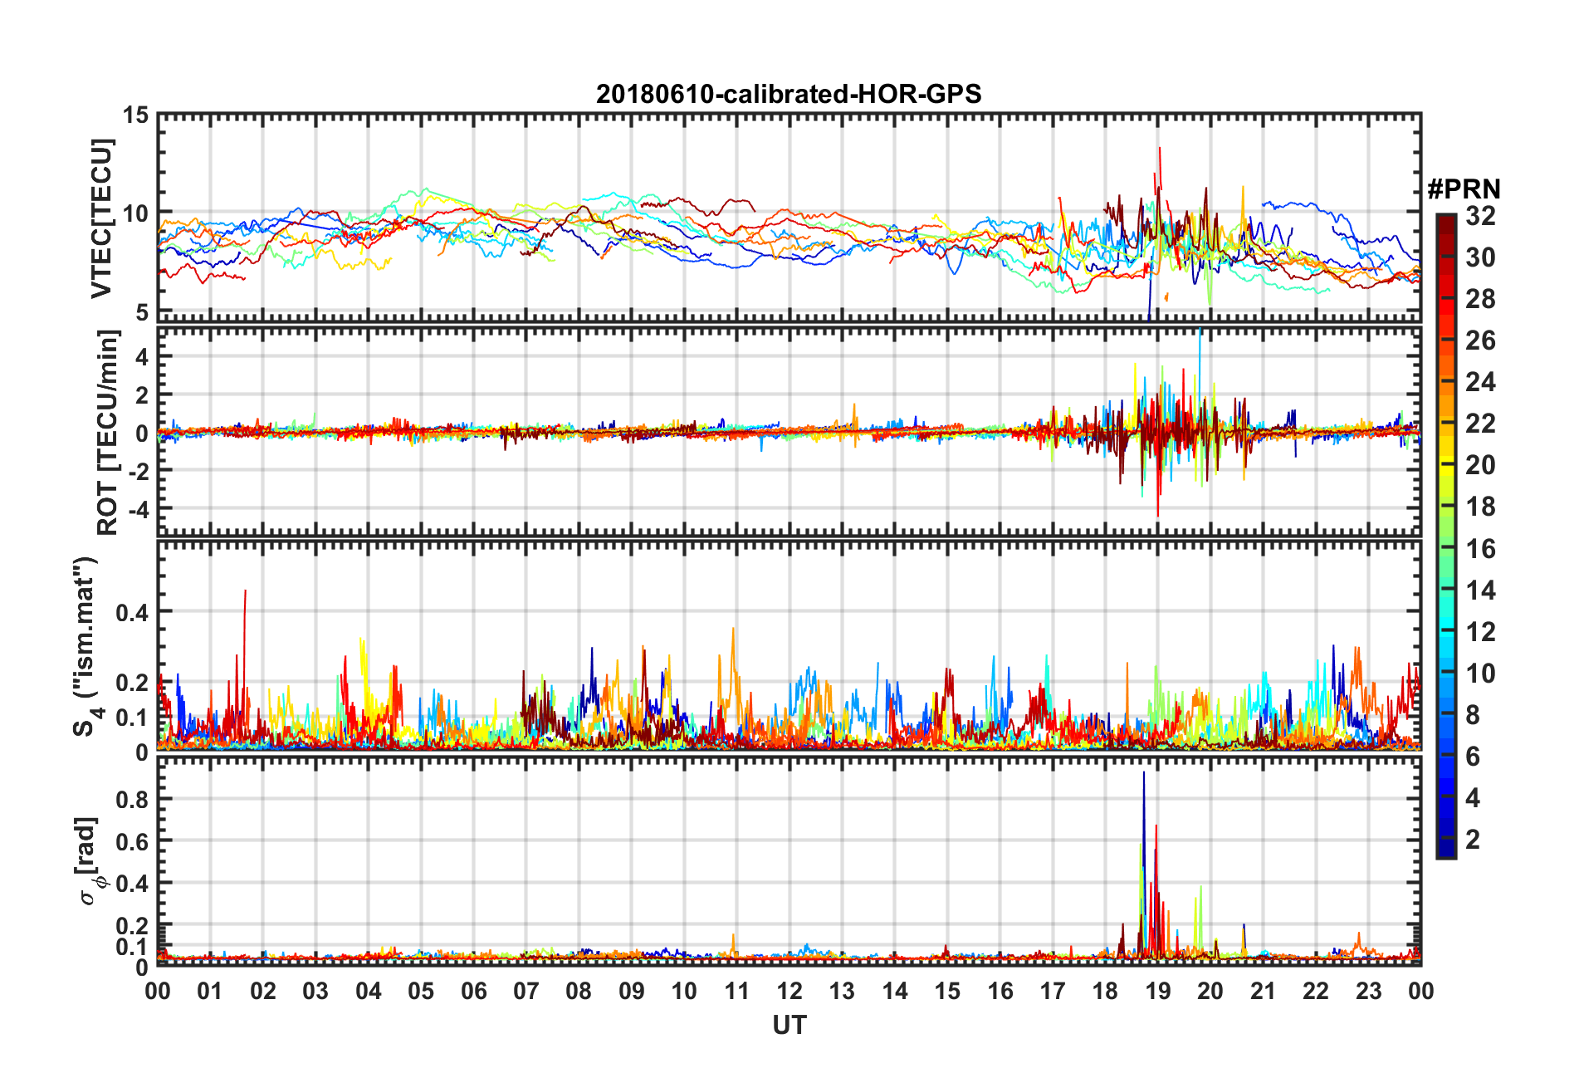Click colorbar tick label "24"

coord(1480,382)
